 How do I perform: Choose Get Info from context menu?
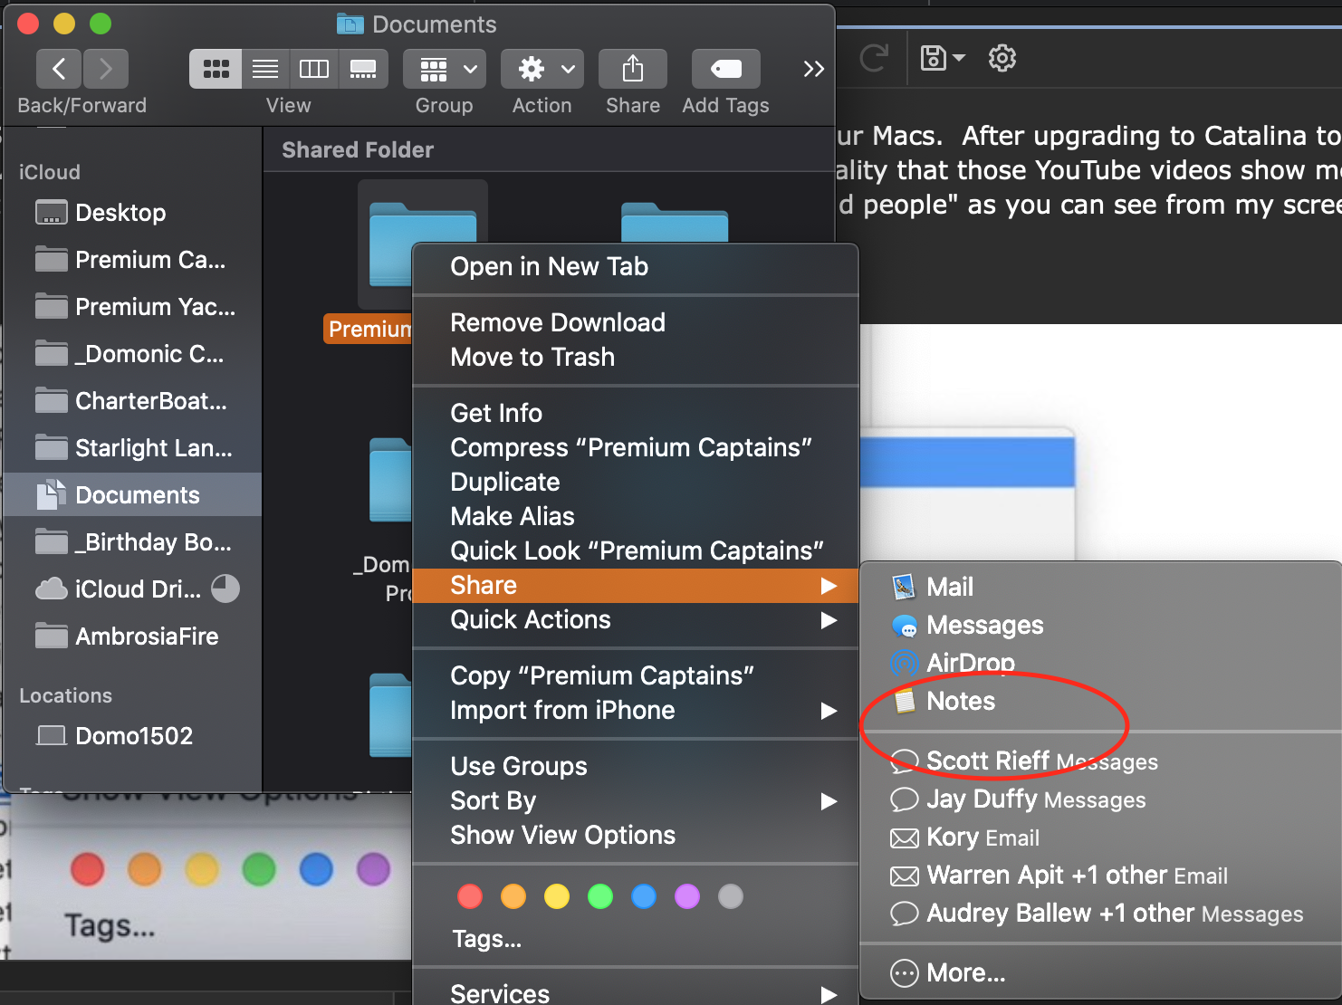click(635, 414)
